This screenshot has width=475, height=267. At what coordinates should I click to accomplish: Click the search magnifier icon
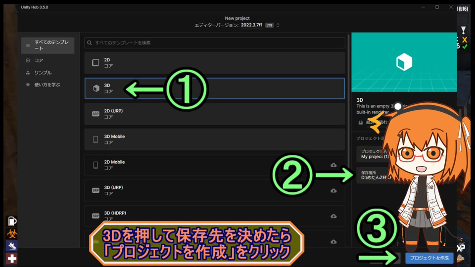click(x=90, y=43)
